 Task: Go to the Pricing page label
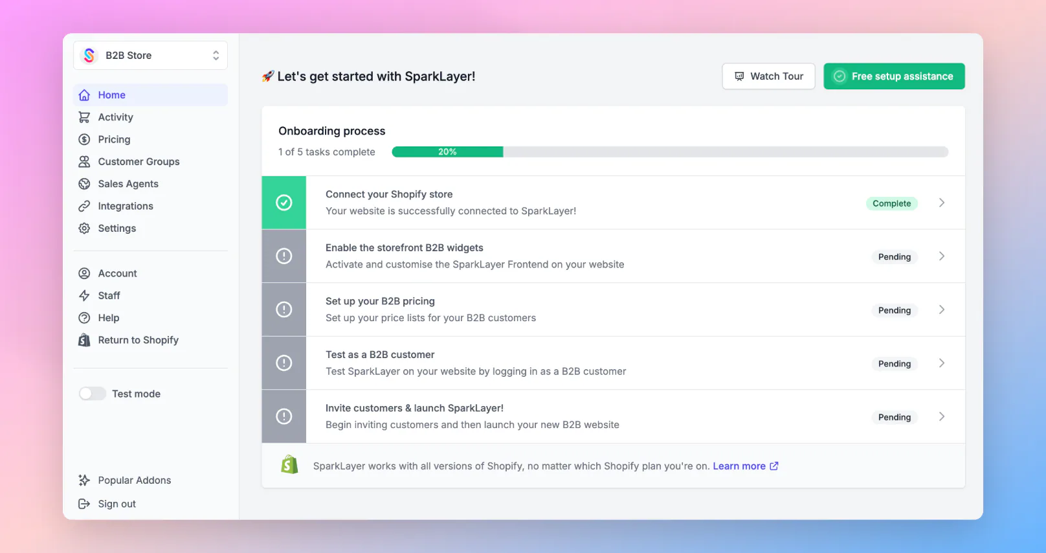tap(115, 140)
